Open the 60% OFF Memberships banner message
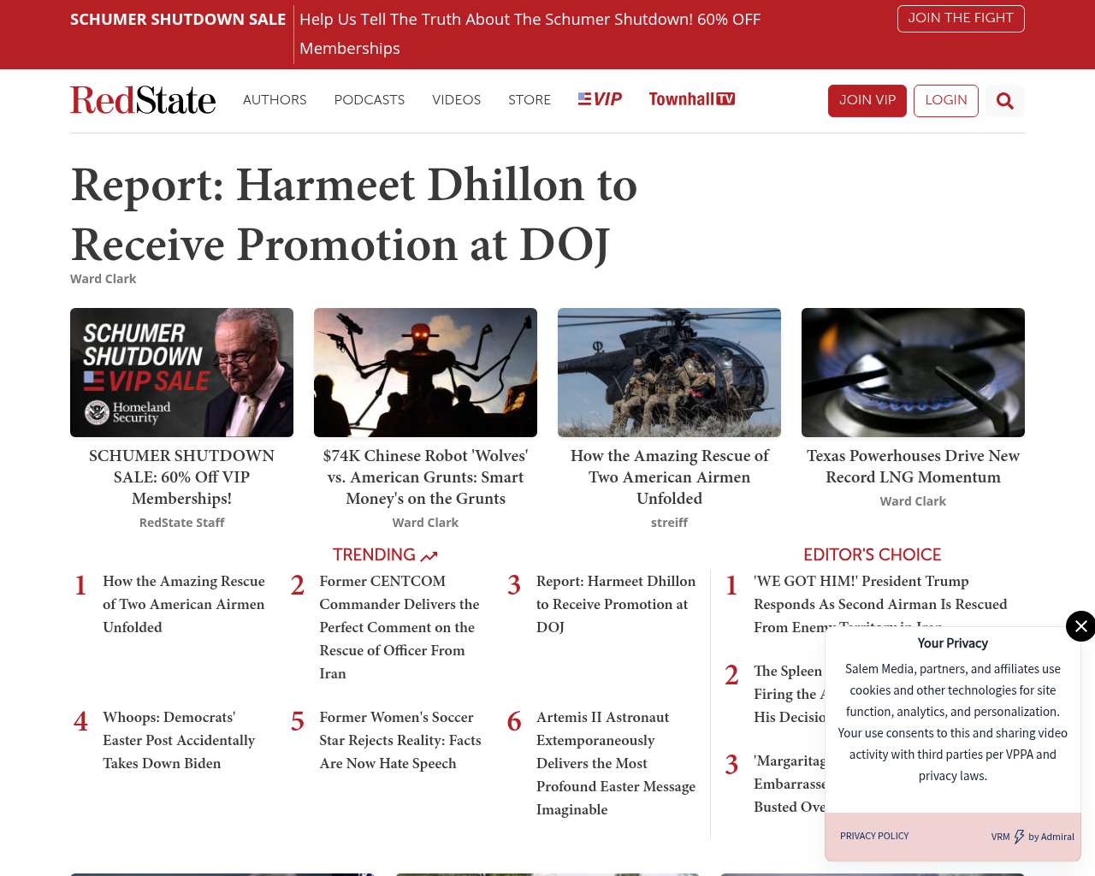Screen dimensions: 1095x876 [530, 34]
